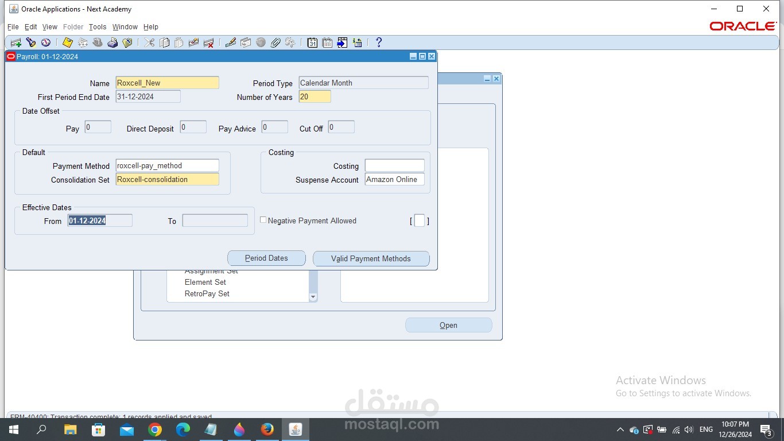The height and width of the screenshot is (441, 784).
Task: Open the File menu
Action: 13,27
